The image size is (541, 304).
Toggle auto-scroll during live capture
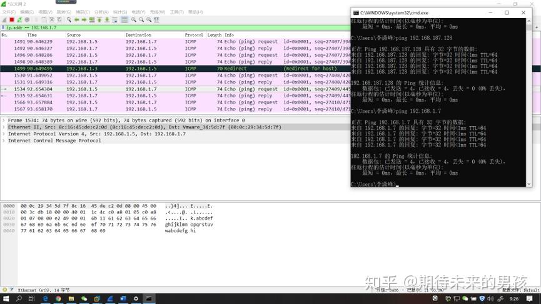click(x=114, y=19)
